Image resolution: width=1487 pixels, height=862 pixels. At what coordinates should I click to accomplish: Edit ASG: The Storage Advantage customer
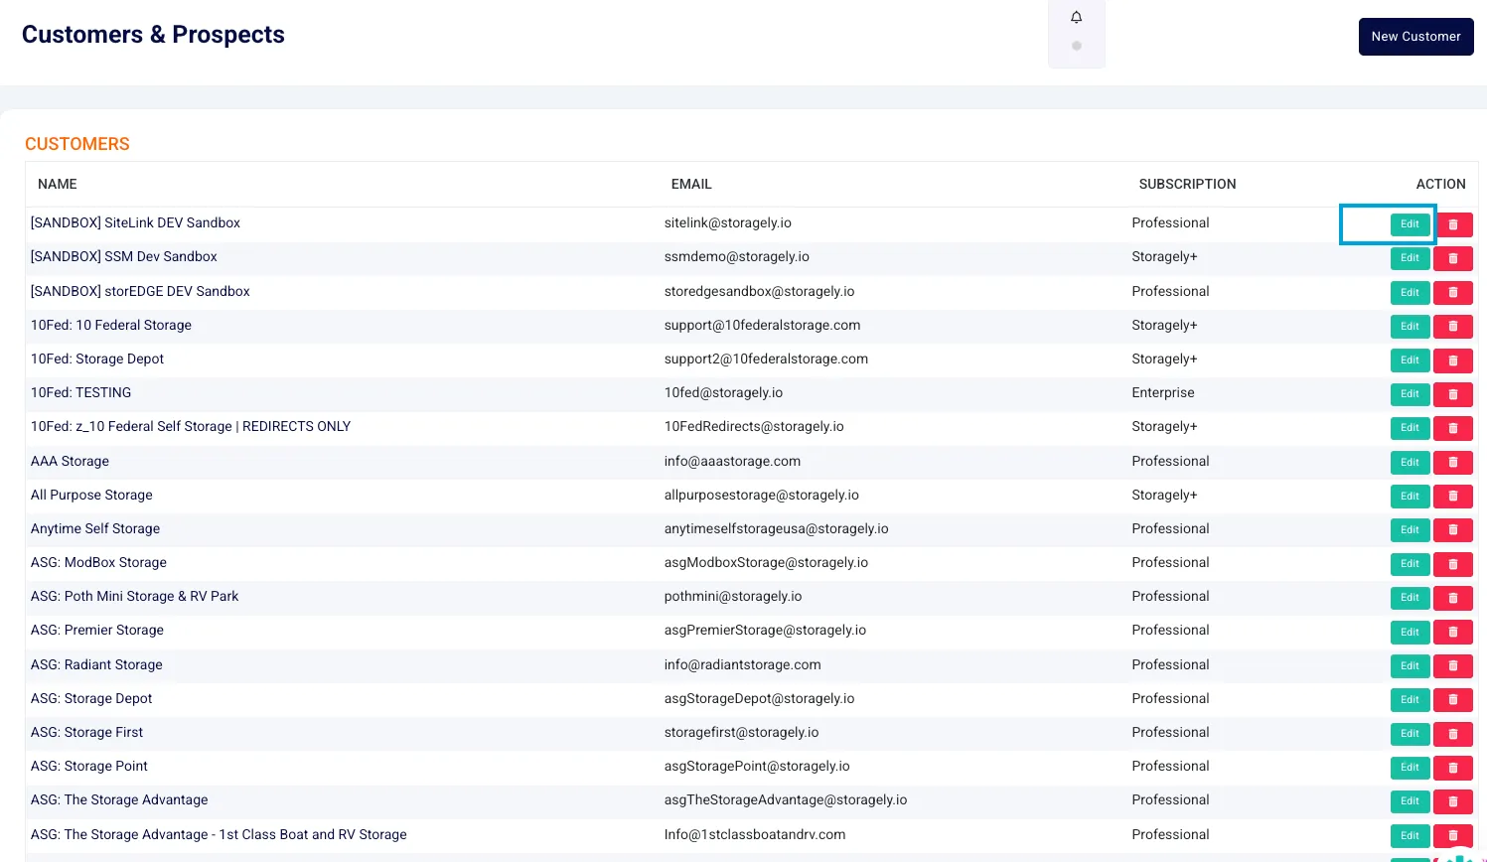1410,801
